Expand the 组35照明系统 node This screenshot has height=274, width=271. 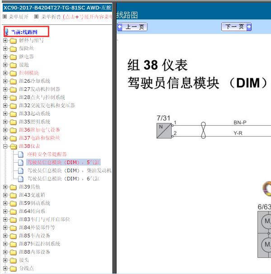[5, 122]
